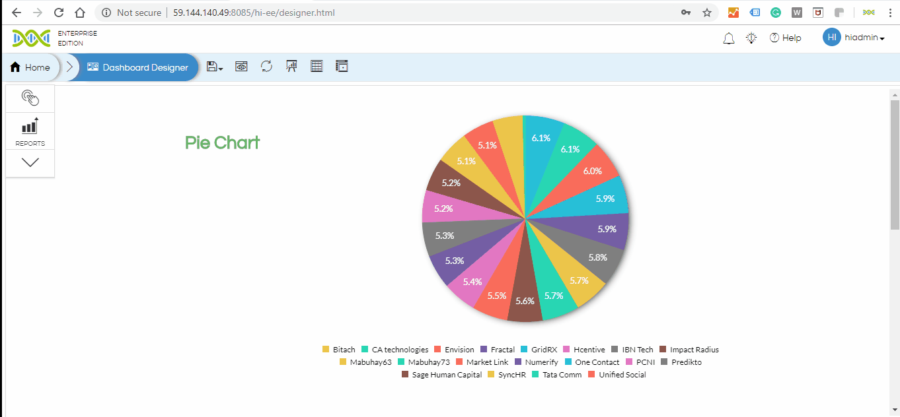This screenshot has height=417, width=900.
Task: Open the hiadmin user dropdown
Action: pyautogui.click(x=864, y=38)
